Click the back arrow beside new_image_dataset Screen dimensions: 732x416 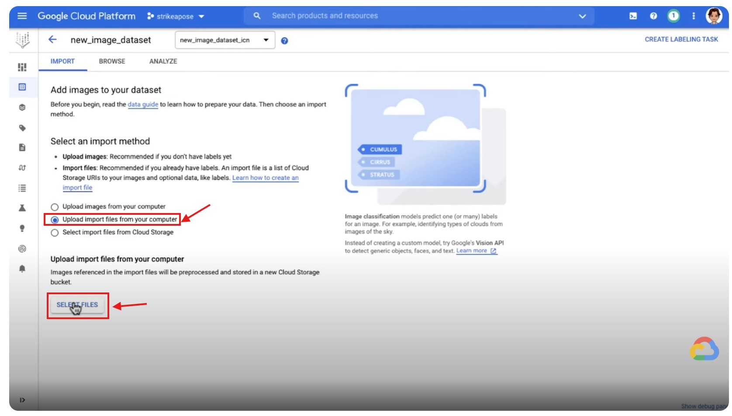pos(52,40)
